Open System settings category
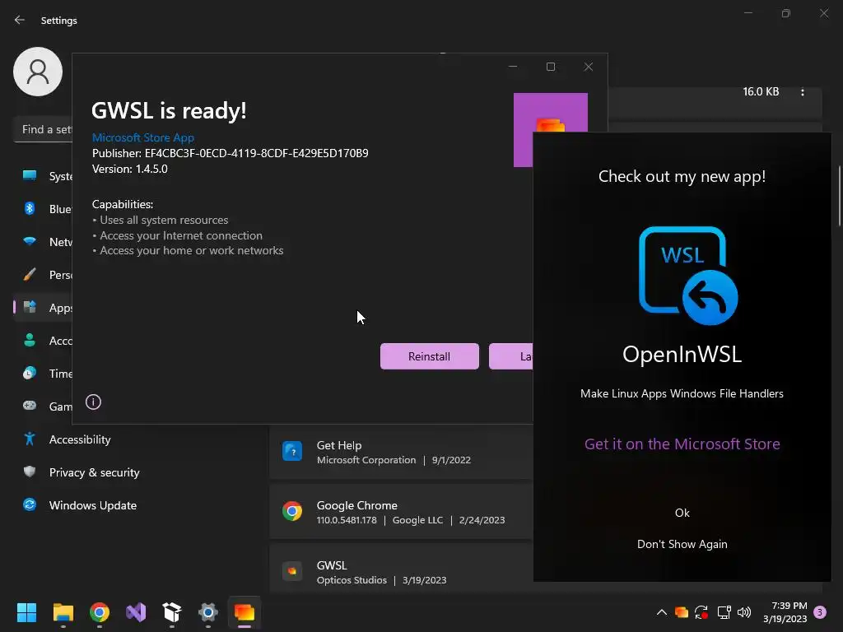 point(43,176)
